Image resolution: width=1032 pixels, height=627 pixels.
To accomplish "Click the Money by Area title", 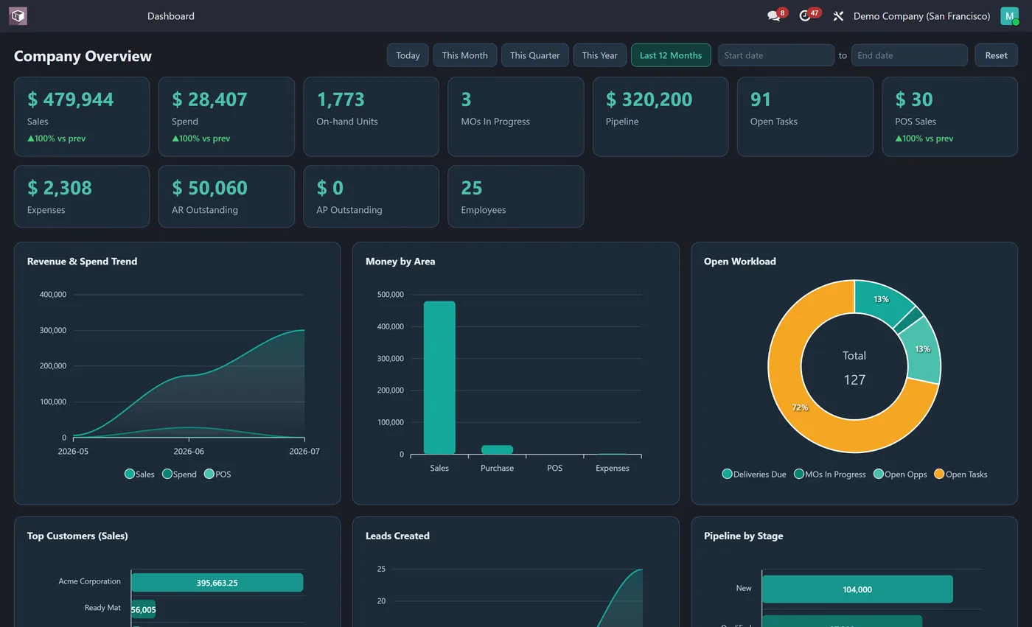I will pyautogui.click(x=400, y=262).
